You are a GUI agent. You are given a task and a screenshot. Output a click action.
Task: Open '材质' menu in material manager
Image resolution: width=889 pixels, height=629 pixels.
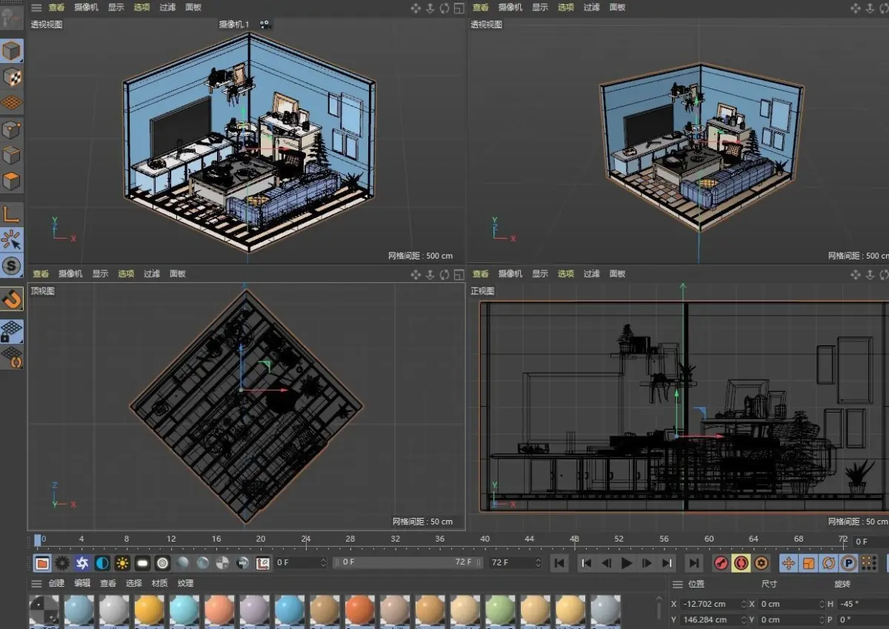click(x=159, y=583)
